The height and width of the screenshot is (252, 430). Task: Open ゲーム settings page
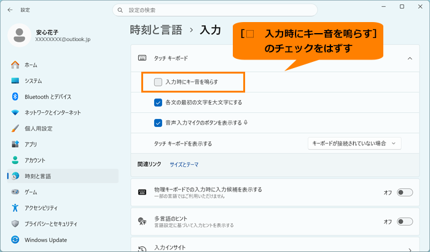tap(63, 192)
